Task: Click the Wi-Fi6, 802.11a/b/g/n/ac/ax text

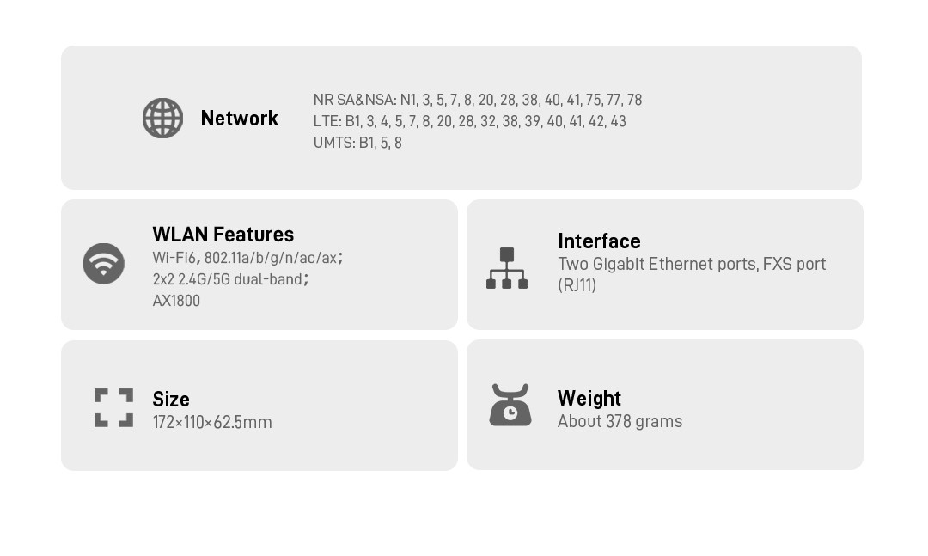Action: [247, 258]
